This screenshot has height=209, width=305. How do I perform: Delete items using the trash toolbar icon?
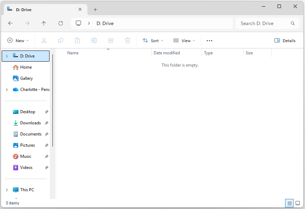click(x=128, y=40)
